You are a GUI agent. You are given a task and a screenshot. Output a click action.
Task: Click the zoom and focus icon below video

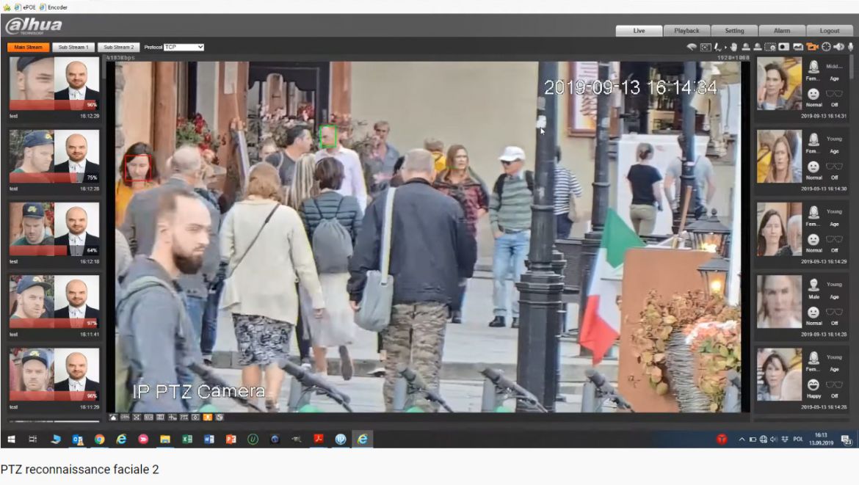click(x=195, y=417)
